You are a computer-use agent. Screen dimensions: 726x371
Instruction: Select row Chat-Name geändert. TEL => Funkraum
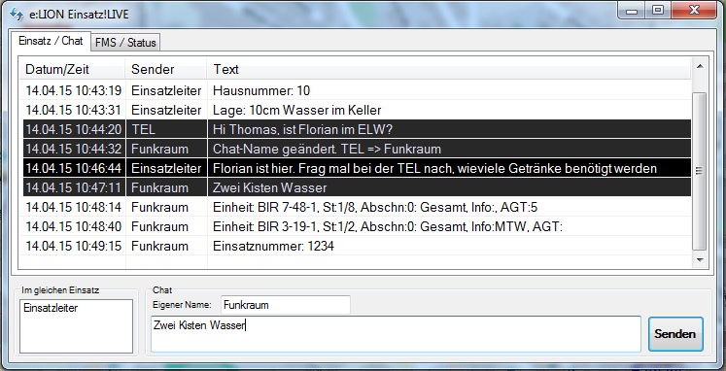(357, 149)
